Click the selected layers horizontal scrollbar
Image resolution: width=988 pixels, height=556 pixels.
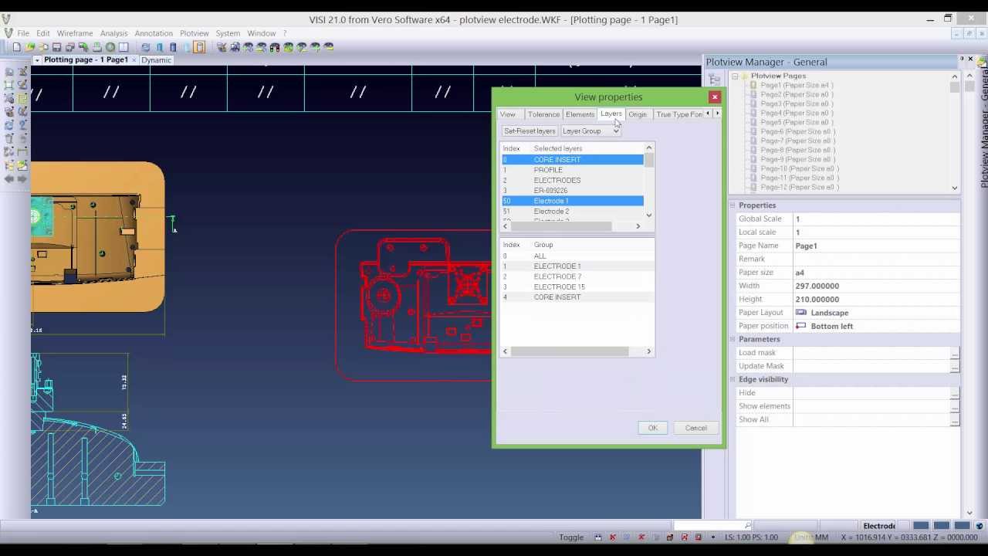coord(572,226)
